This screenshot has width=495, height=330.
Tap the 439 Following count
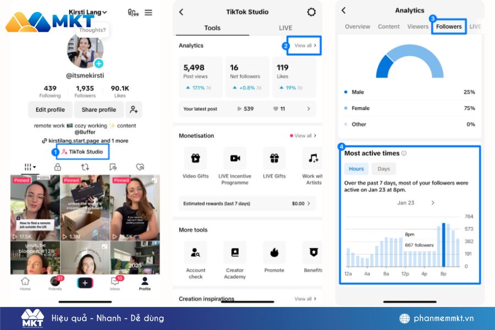coord(50,92)
